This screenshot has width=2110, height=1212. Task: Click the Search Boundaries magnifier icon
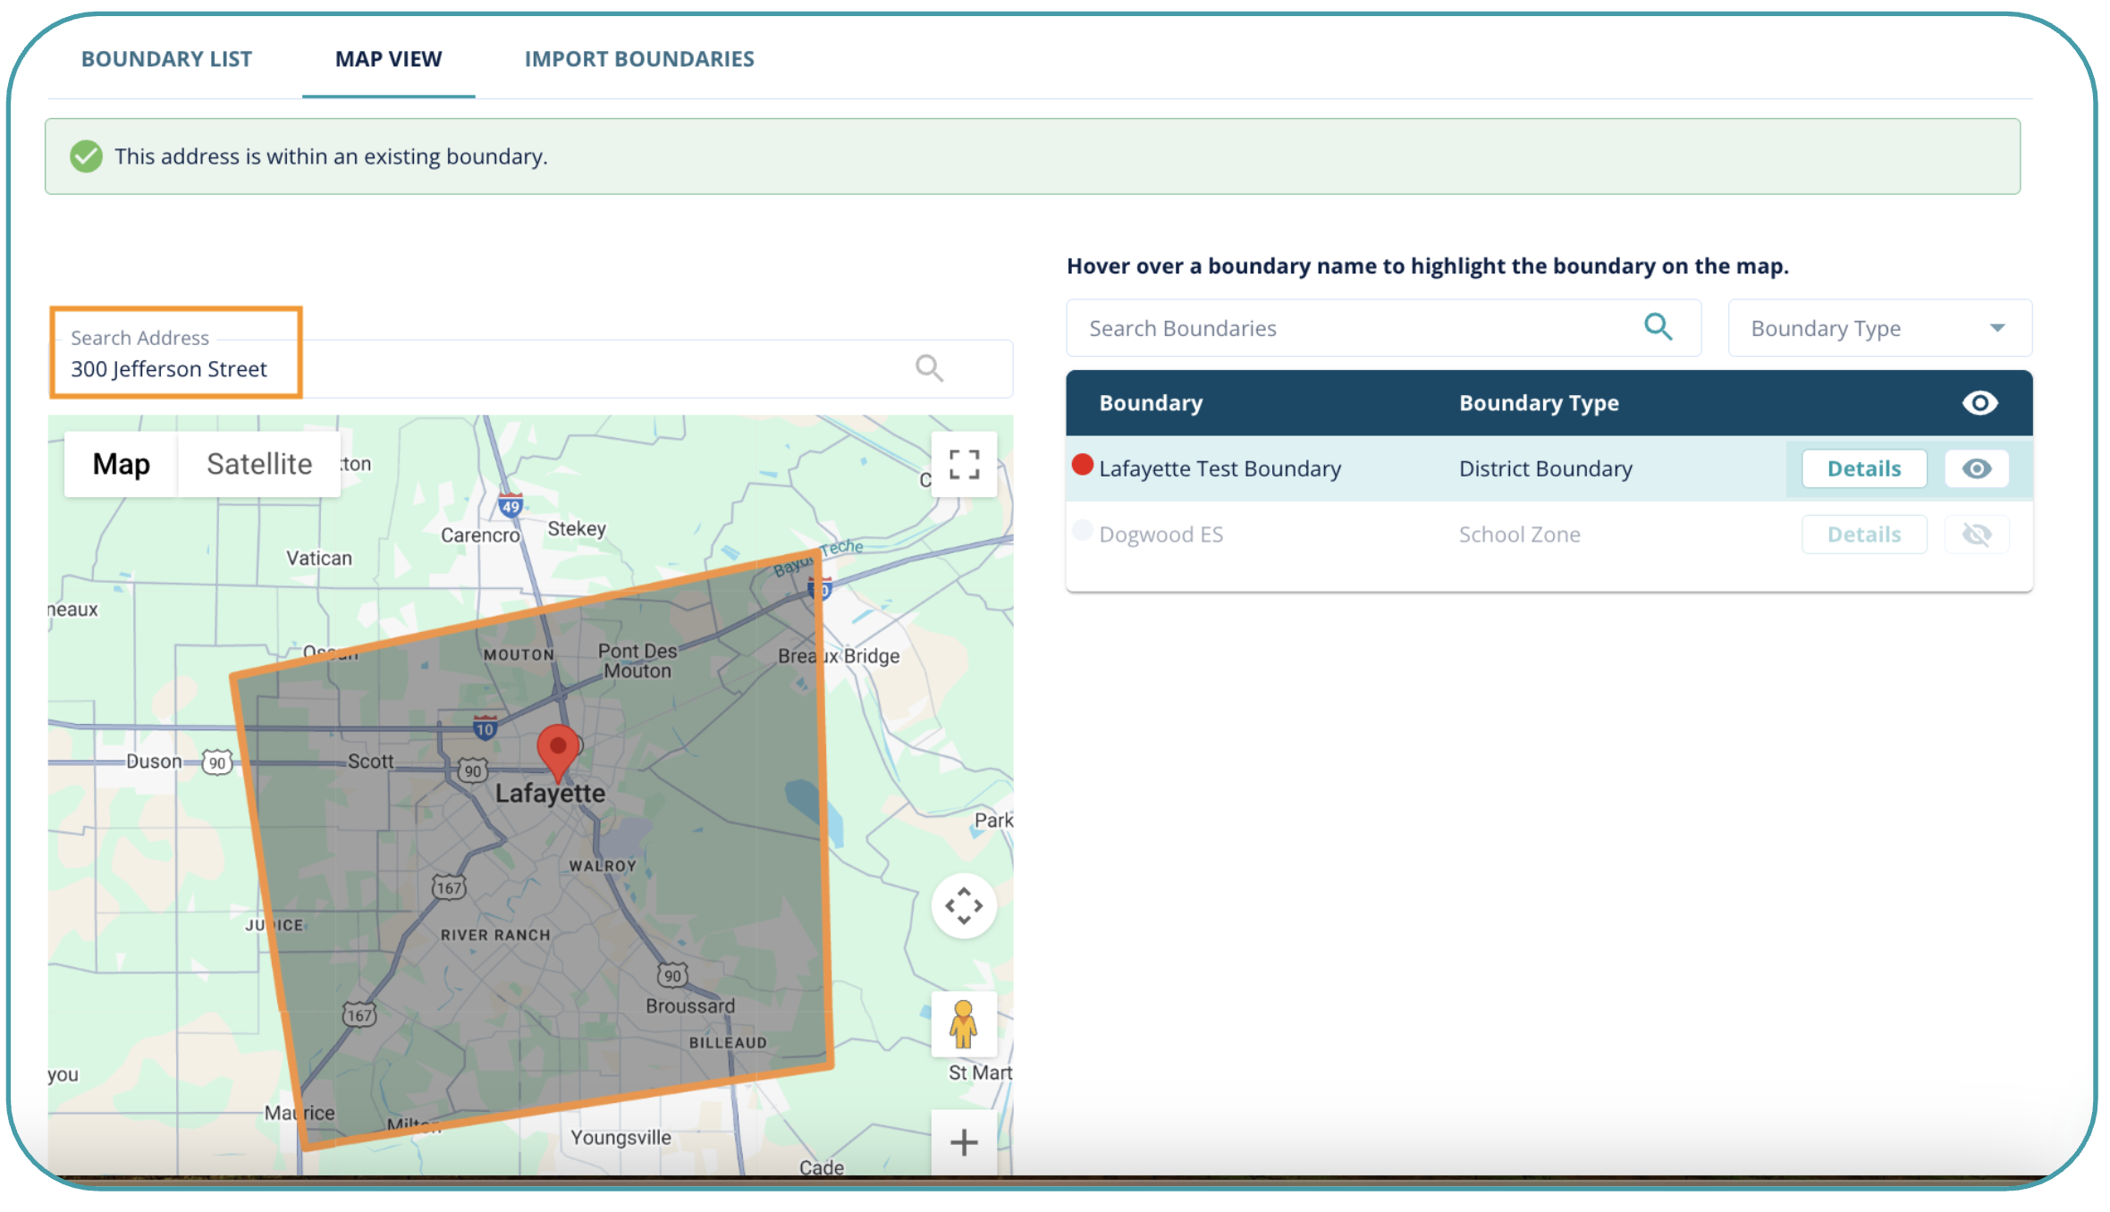tap(1658, 327)
